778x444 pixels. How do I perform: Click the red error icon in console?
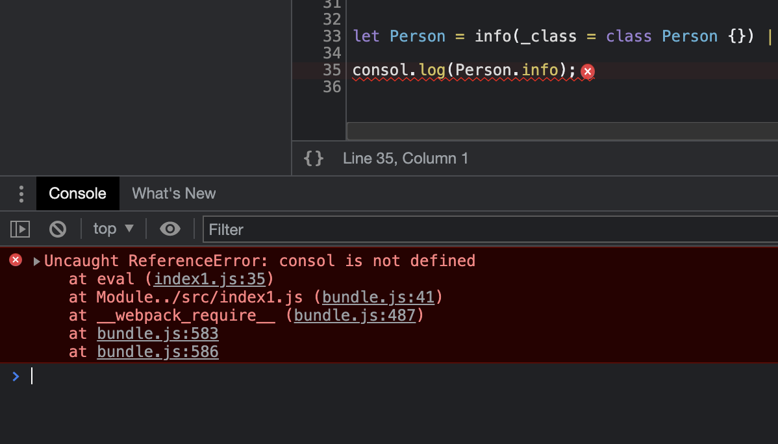pos(16,260)
